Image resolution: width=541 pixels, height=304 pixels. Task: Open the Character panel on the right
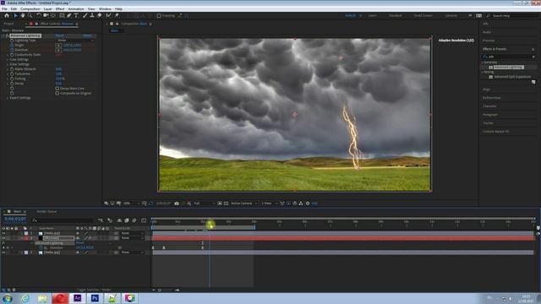tap(489, 106)
